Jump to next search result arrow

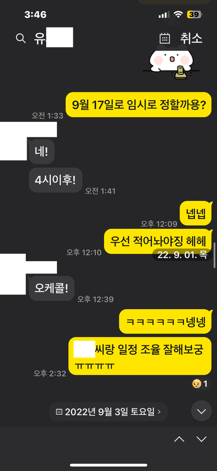tap(202, 439)
